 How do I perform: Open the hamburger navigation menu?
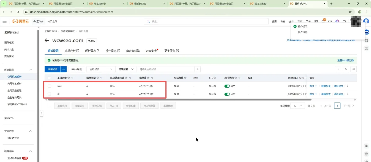click(4, 21)
